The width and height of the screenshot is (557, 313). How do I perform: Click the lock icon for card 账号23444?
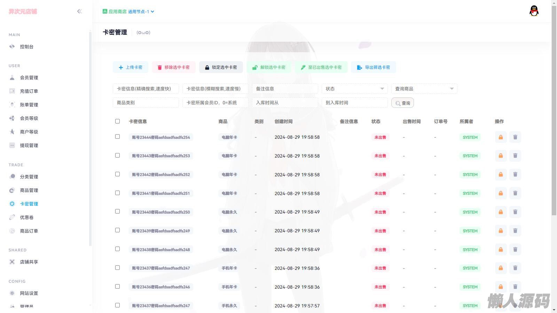point(501,137)
